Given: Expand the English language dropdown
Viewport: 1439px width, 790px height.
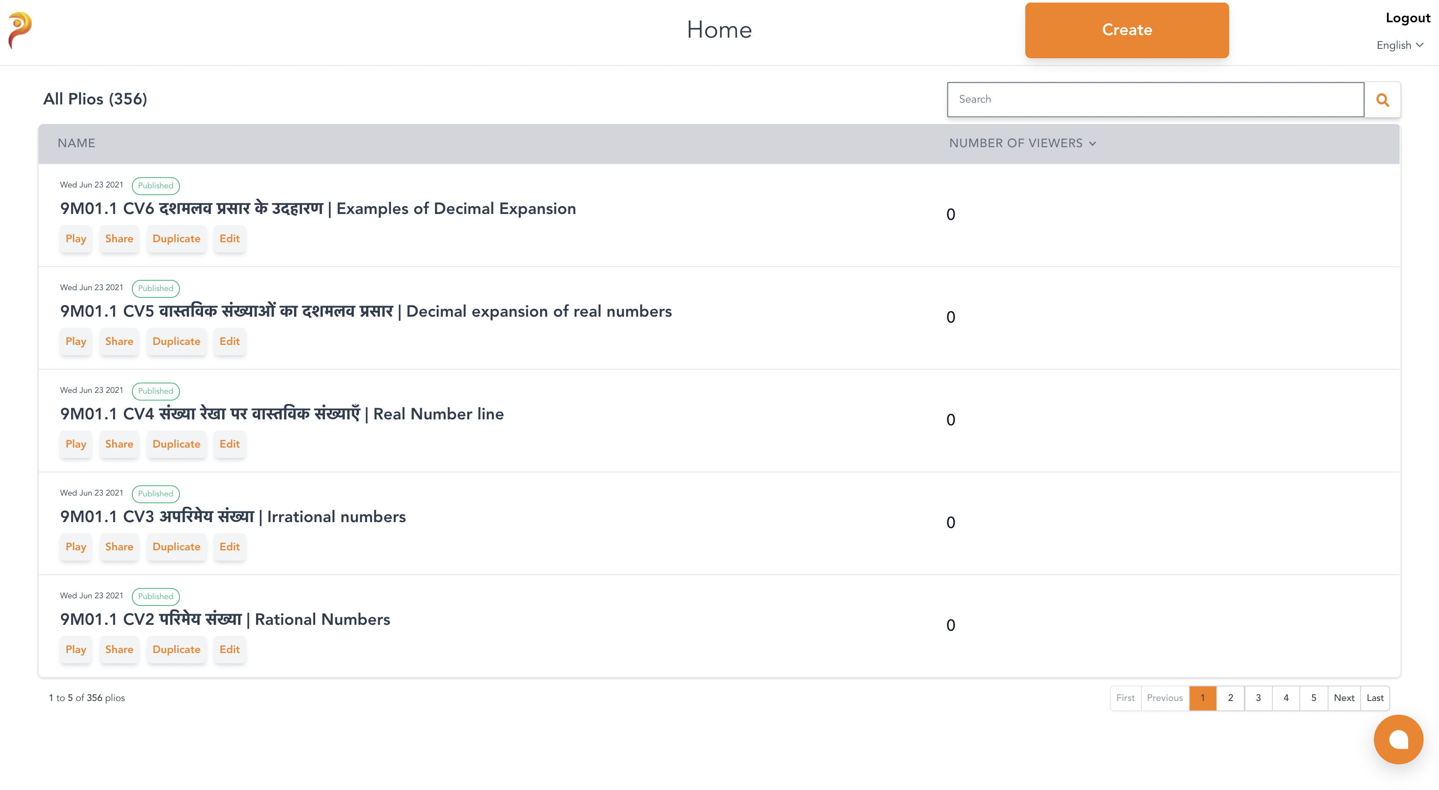Looking at the screenshot, I should point(1399,45).
